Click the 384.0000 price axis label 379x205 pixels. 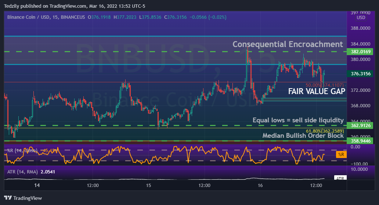(360, 44)
